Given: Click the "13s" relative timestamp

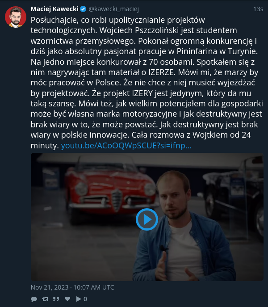Looking at the screenshot, I should click(258, 9).
